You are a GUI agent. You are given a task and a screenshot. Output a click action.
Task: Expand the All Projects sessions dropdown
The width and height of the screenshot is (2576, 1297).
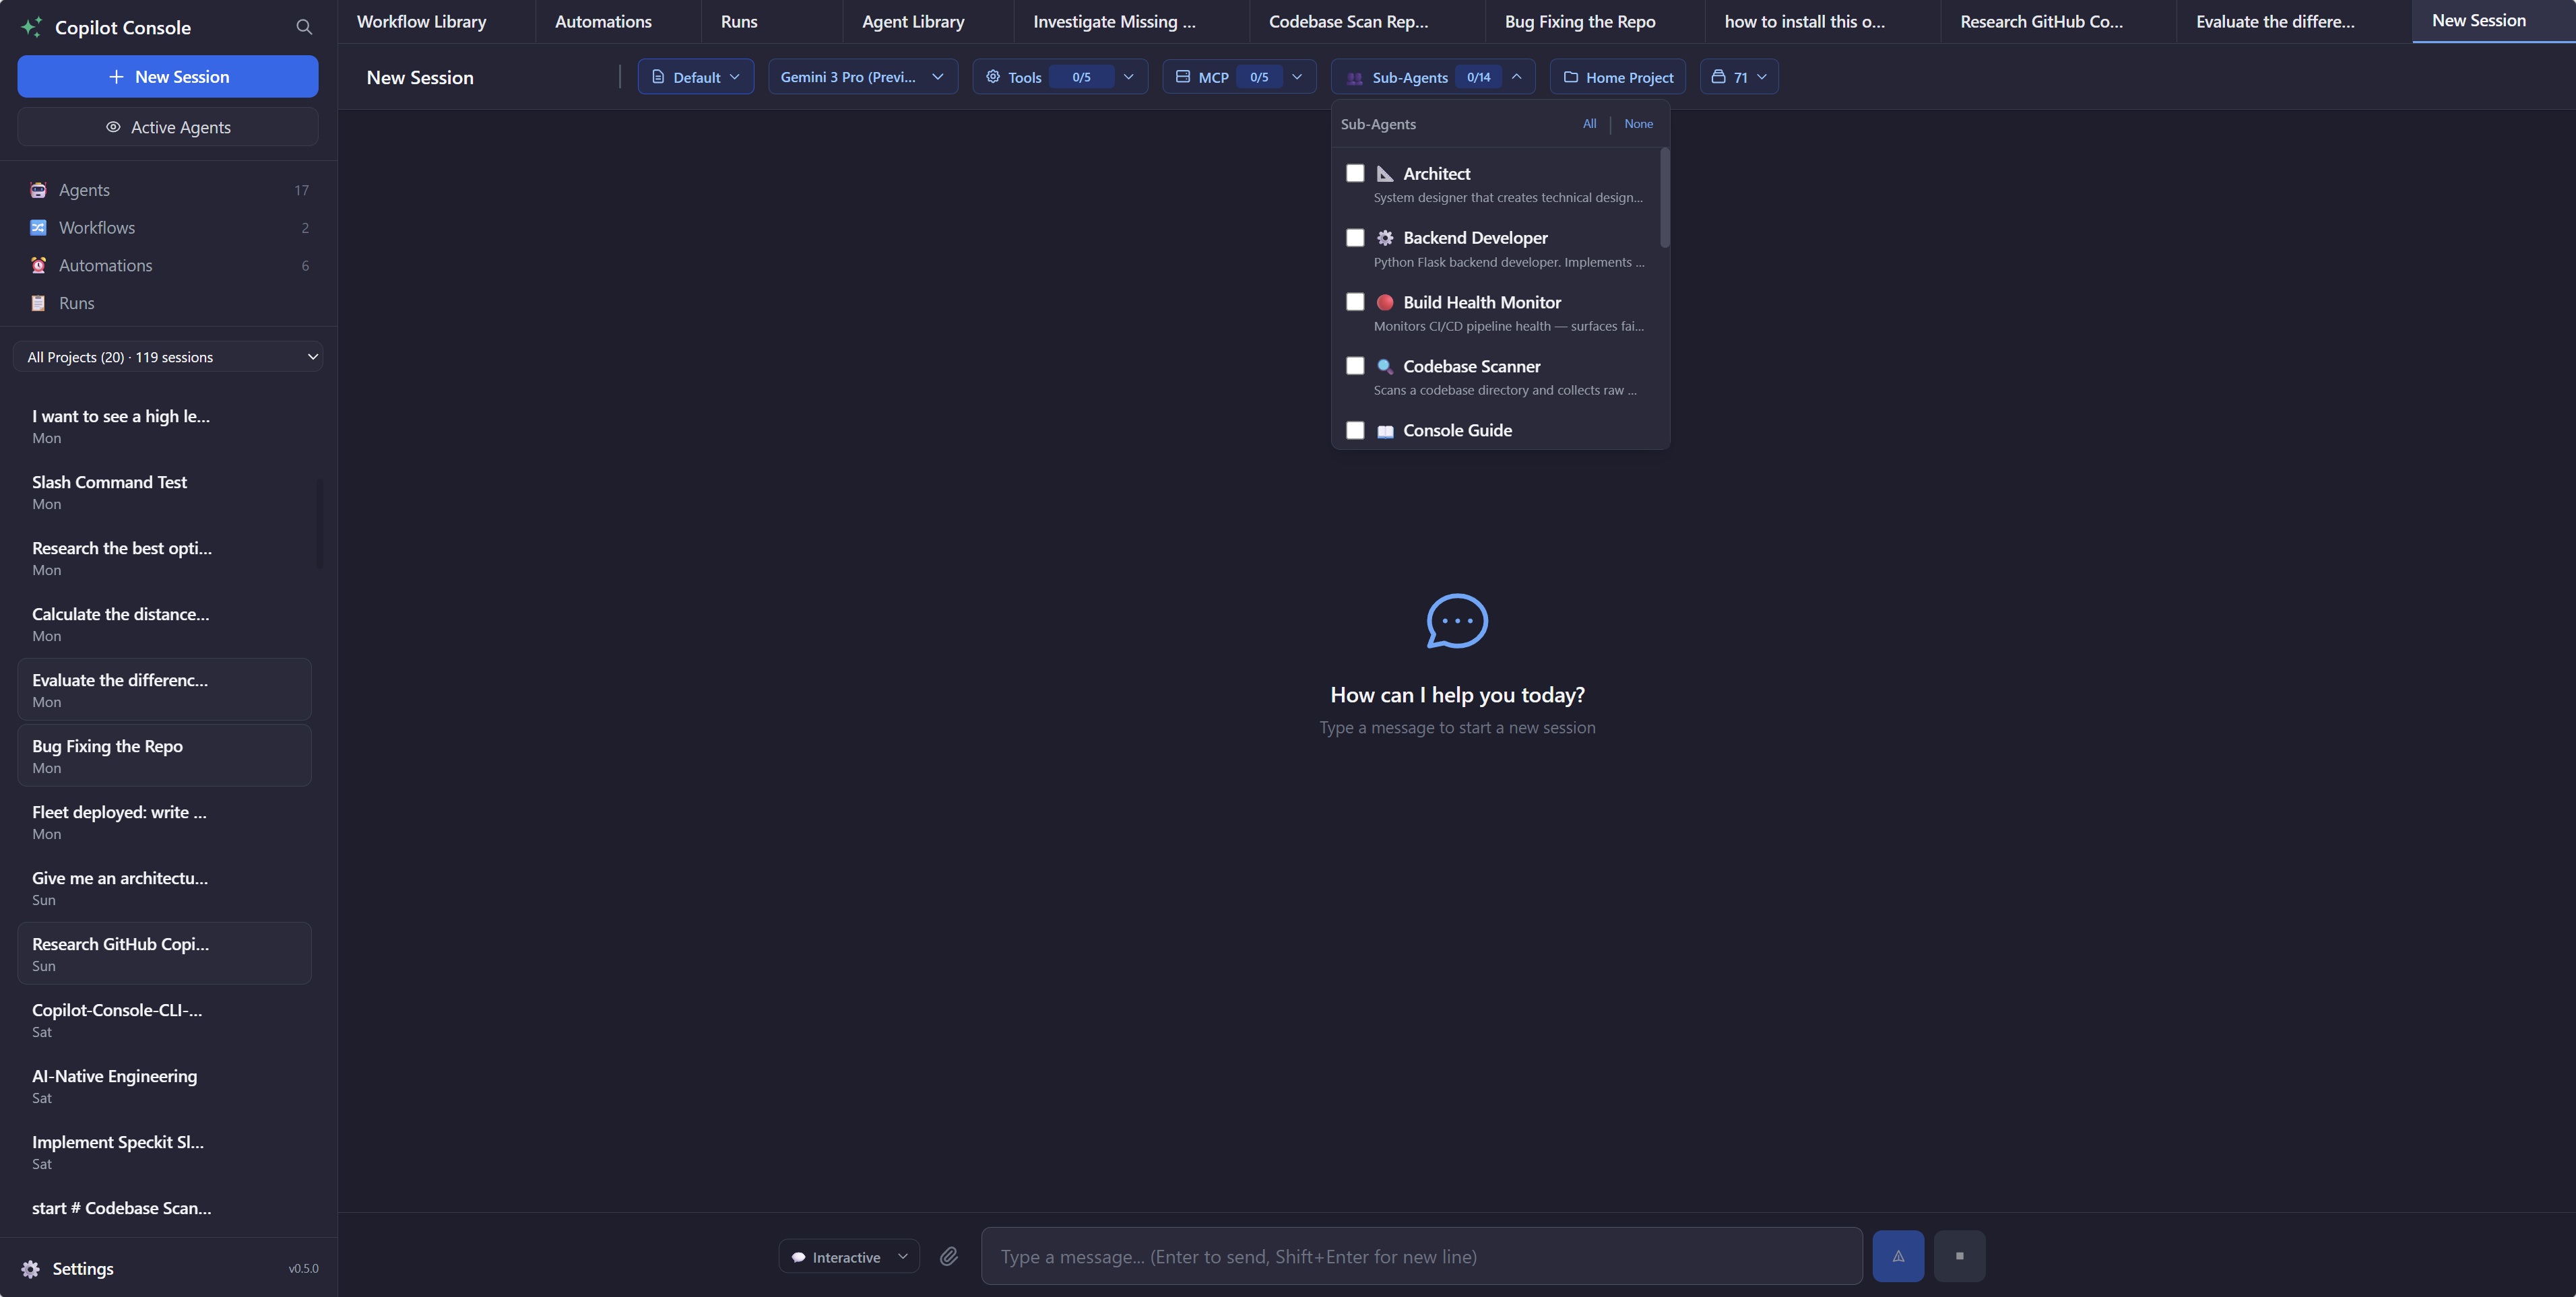(168, 356)
